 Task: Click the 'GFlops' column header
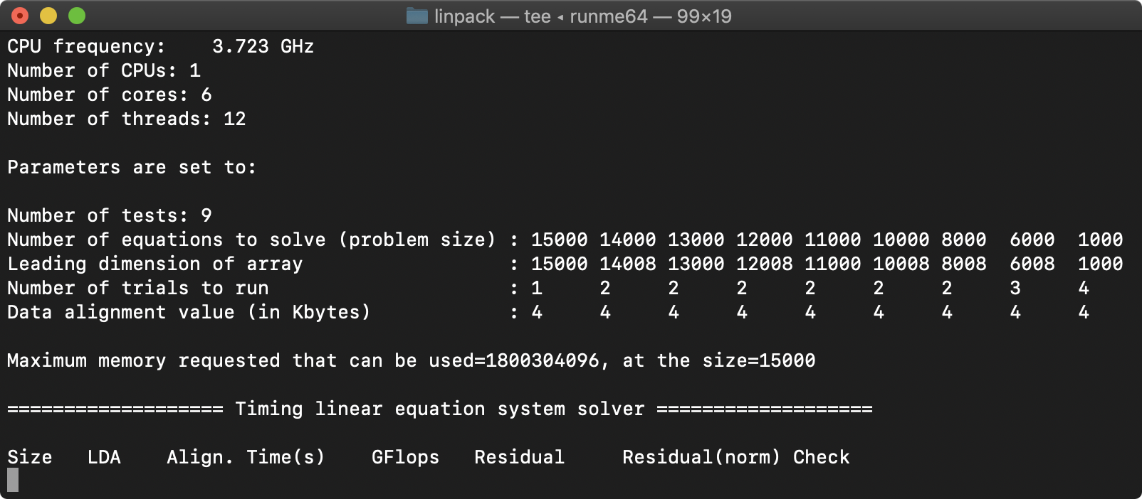tap(406, 457)
